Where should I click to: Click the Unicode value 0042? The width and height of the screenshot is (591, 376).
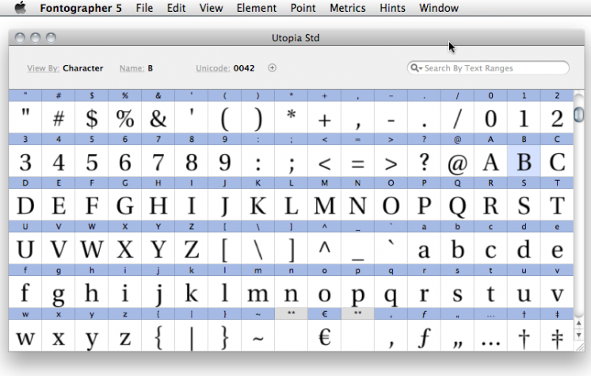244,68
